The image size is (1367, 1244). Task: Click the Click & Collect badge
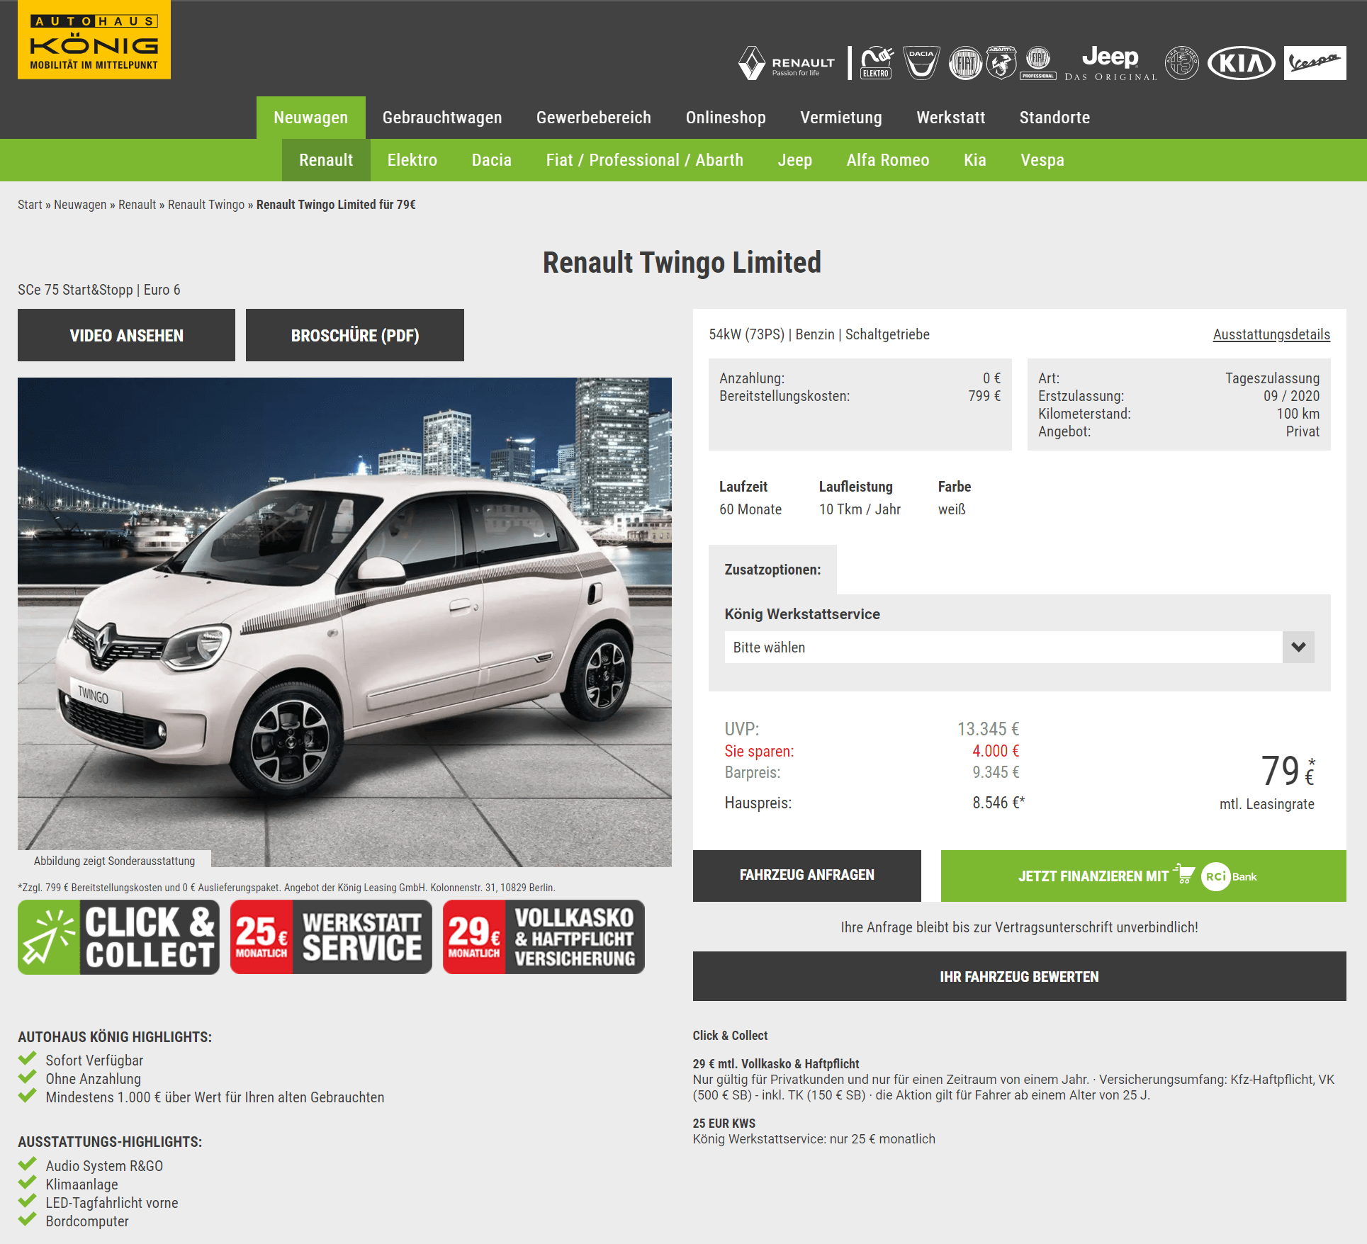118,937
